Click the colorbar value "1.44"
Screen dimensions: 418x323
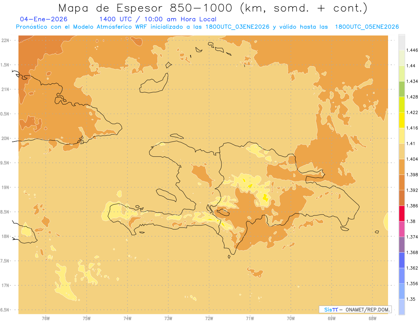[x=411, y=66]
